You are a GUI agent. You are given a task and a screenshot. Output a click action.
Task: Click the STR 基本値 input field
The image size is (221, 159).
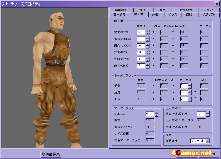(x=141, y=32)
